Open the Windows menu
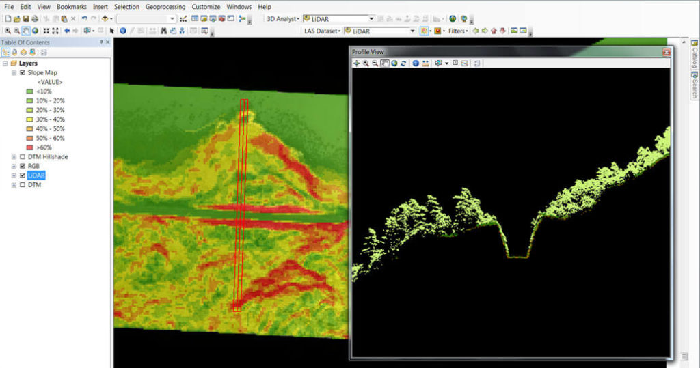Screen dimensions: 700x368 (x=239, y=7)
